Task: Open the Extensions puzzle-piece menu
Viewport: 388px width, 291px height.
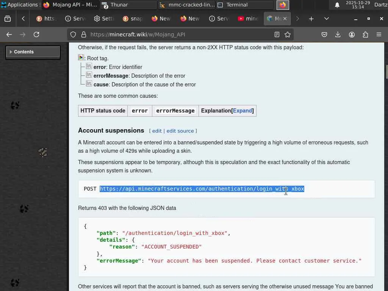Action: pos(365,34)
